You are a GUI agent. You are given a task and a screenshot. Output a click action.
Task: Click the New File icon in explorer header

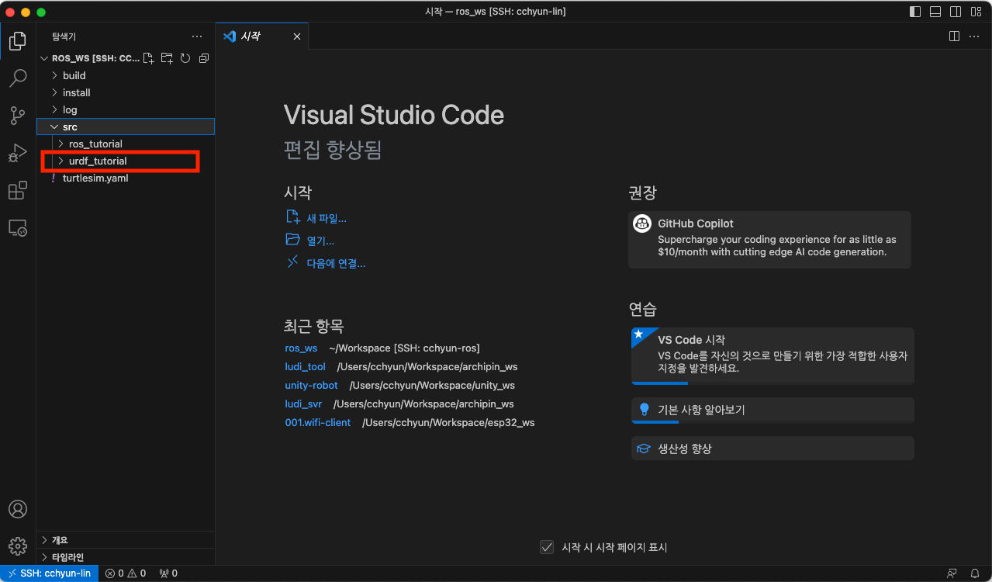[x=150, y=58]
